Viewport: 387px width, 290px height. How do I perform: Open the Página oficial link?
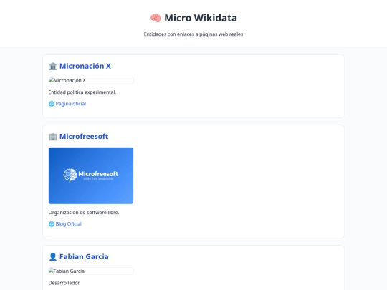(70, 104)
